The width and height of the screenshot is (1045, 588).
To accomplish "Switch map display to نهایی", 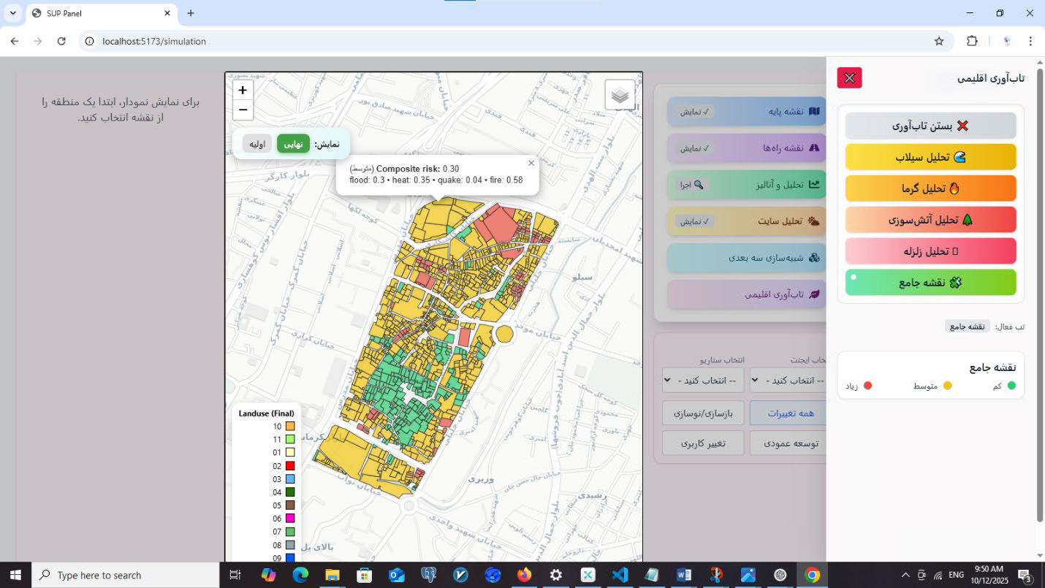I will [x=293, y=144].
